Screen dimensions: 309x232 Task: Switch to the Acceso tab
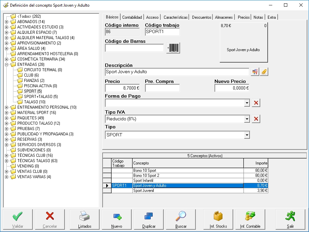tap(152, 17)
